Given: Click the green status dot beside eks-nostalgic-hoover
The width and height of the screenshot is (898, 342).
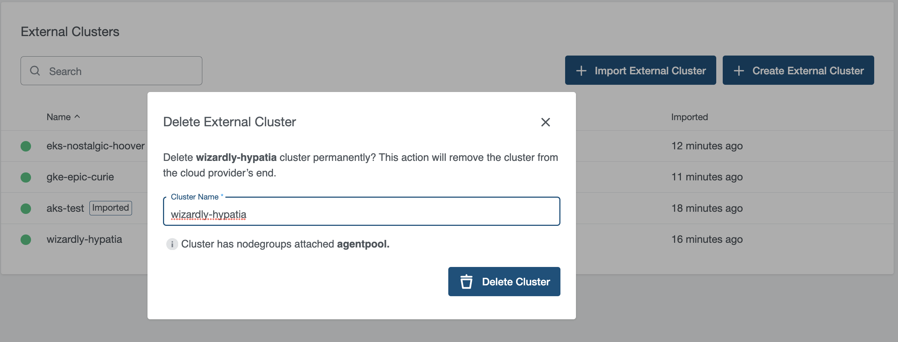Looking at the screenshot, I should click(26, 146).
